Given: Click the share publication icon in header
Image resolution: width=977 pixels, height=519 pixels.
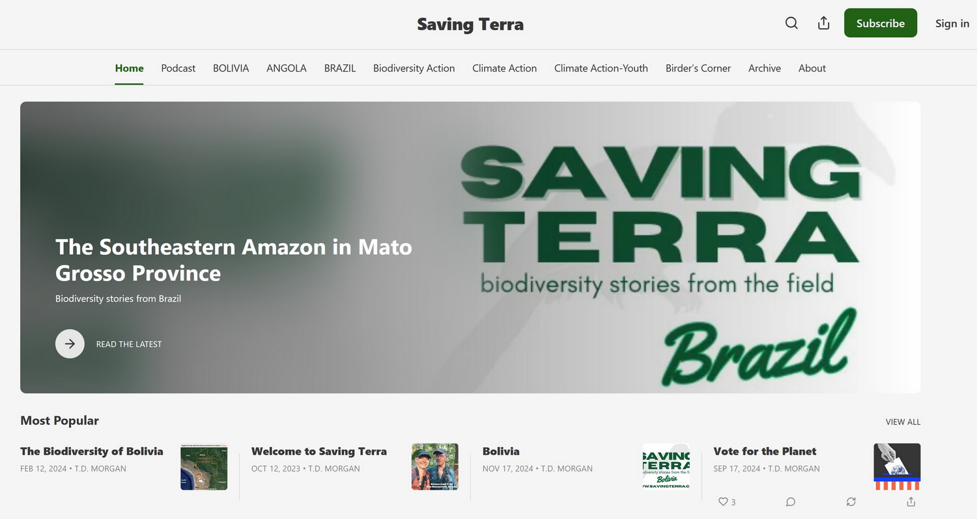Looking at the screenshot, I should (x=824, y=23).
